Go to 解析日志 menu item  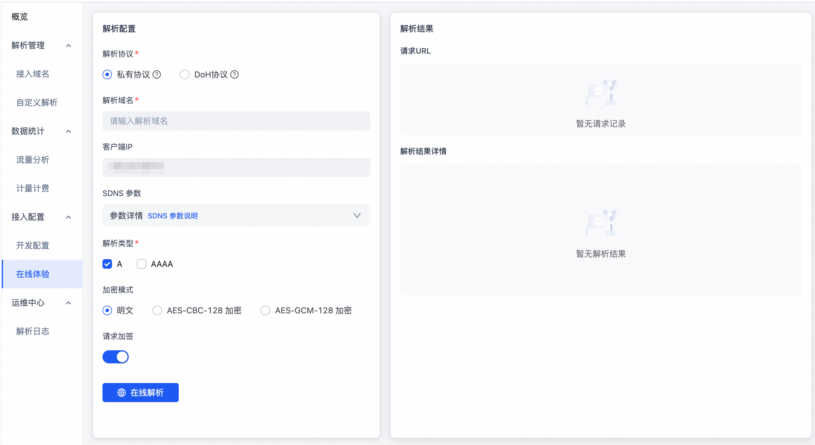pos(33,331)
